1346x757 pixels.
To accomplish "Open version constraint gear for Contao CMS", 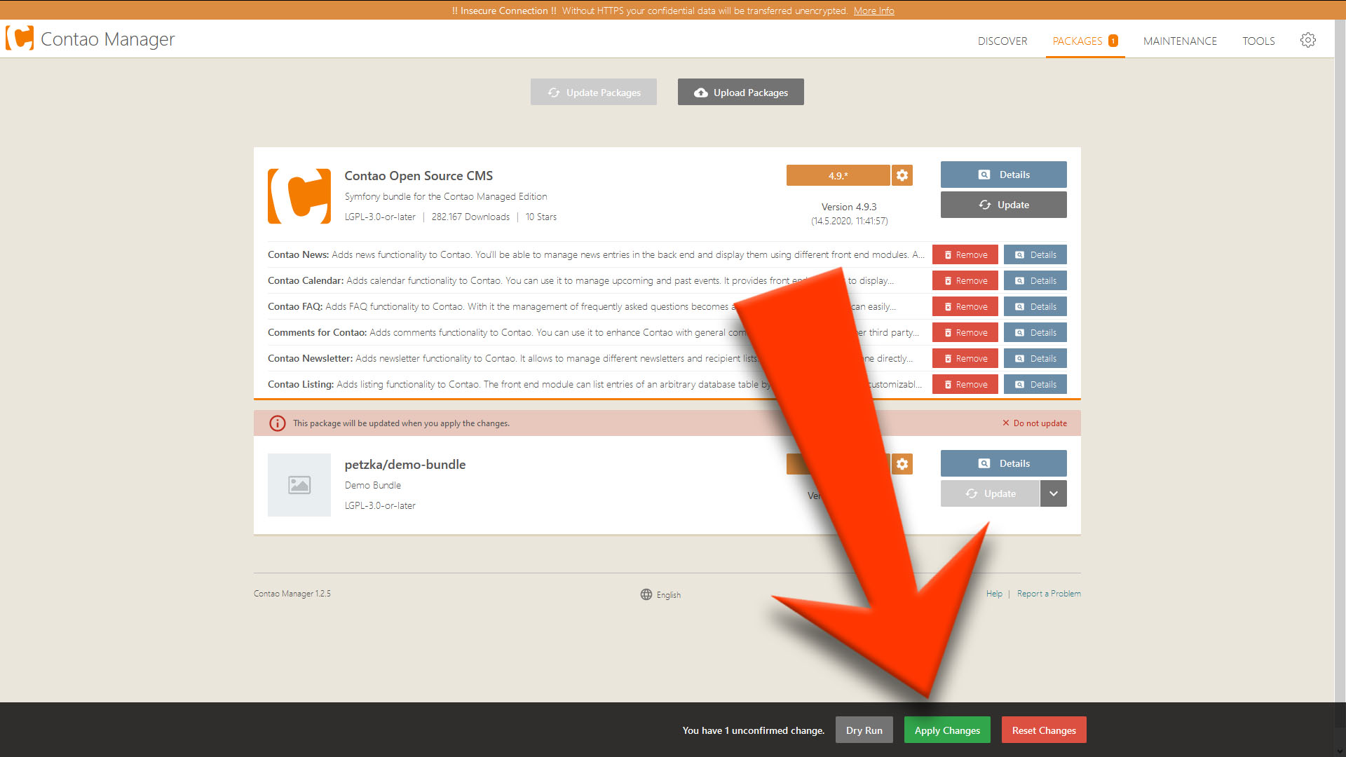I will (x=902, y=175).
